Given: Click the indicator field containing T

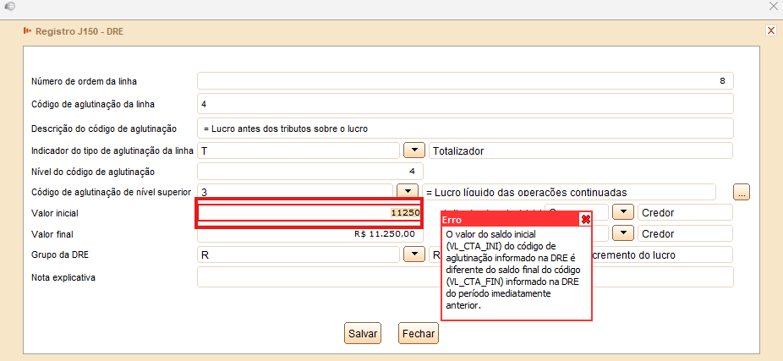Looking at the screenshot, I should (x=298, y=150).
